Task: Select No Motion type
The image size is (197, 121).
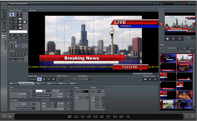Action: [x=32, y=79]
